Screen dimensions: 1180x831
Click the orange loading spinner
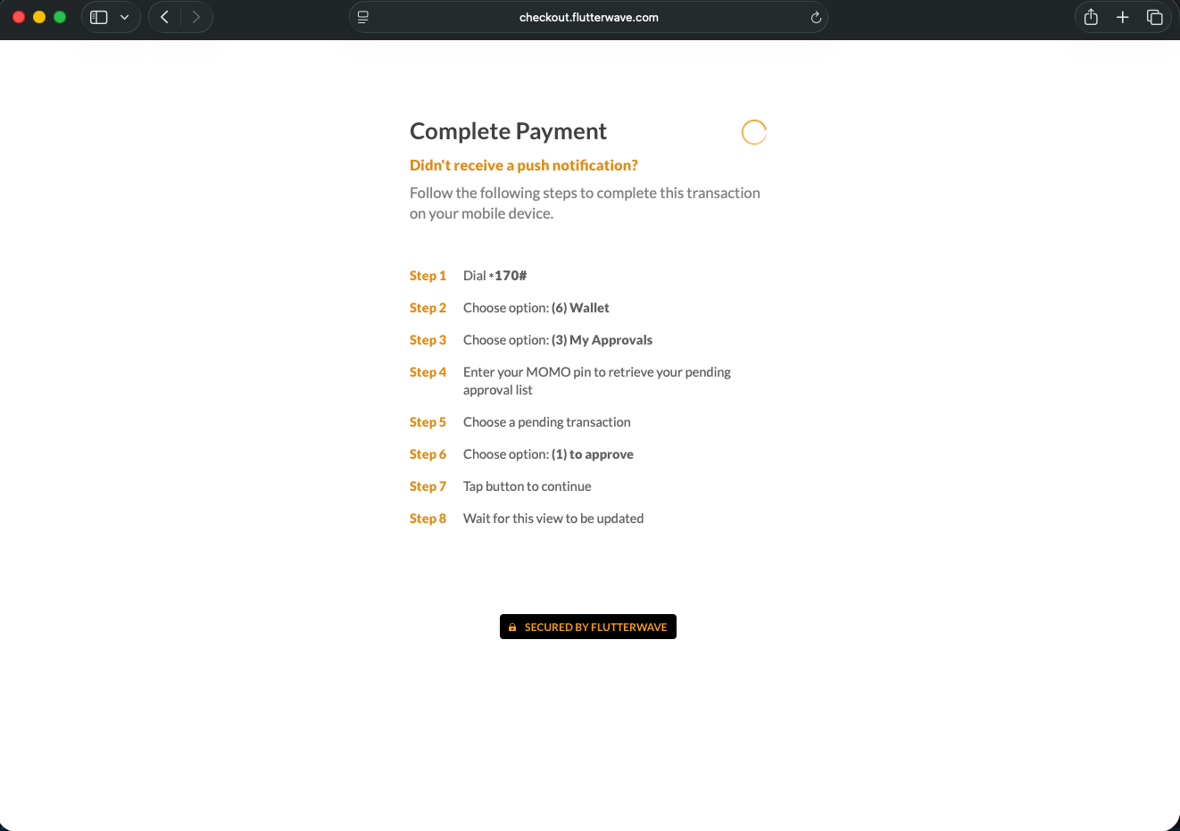754,132
